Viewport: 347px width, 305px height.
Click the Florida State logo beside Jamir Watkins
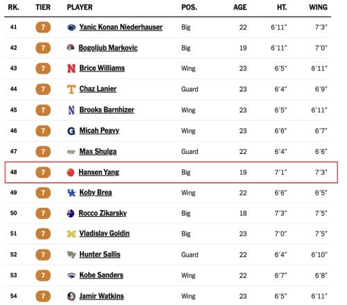point(71,296)
